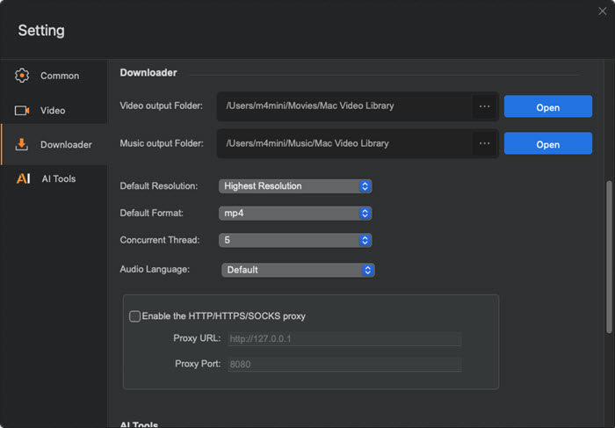Open the Common settings tab
615x428 pixels.
tap(54, 76)
